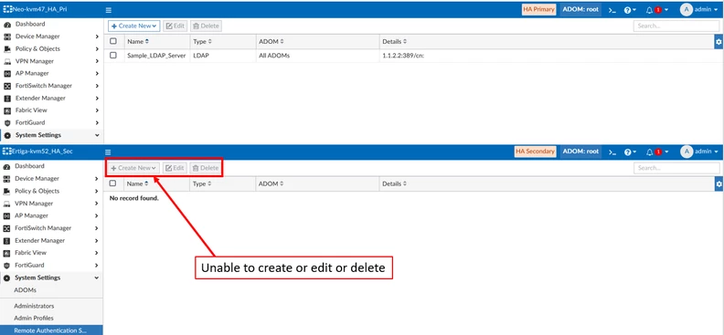724x335 pixels.
Task: Click column settings gear in HA Primary table
Action: pyautogui.click(x=719, y=41)
